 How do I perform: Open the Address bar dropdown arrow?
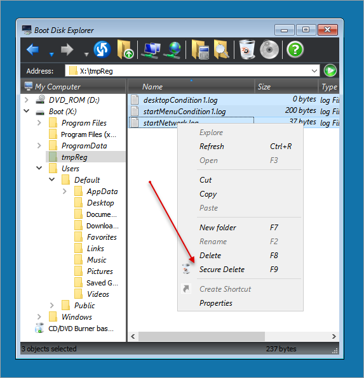tap(314, 71)
